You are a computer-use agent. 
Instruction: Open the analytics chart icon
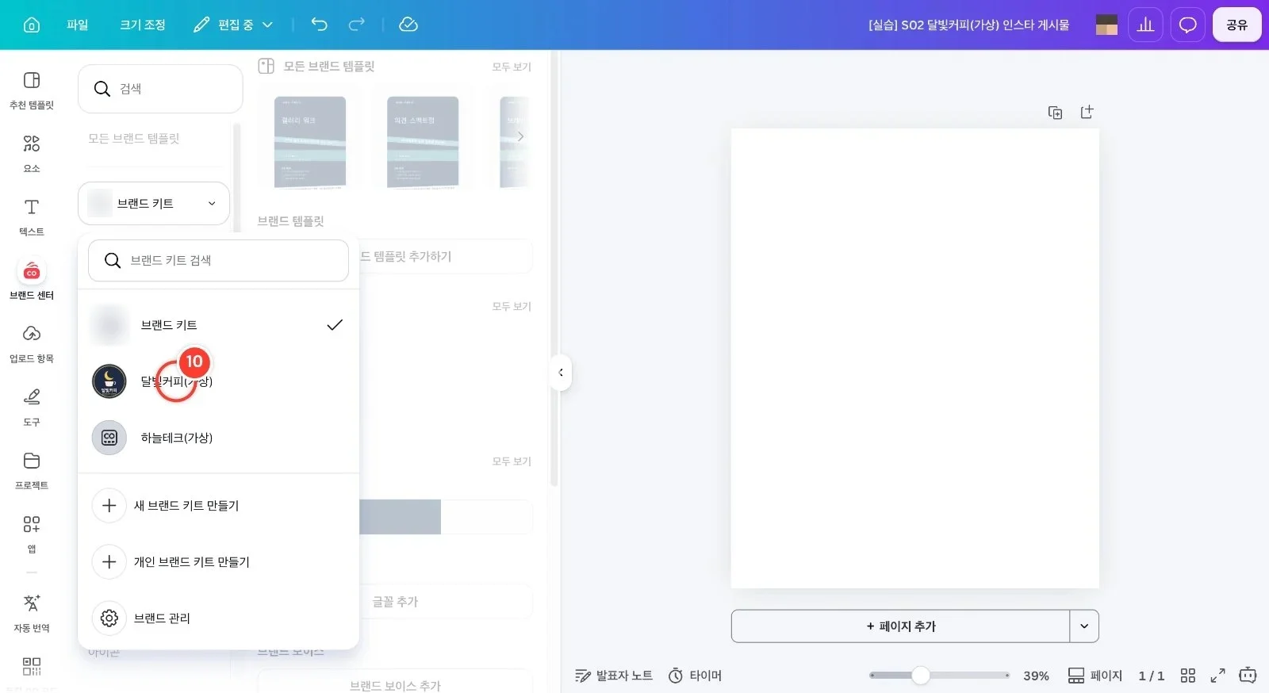[x=1145, y=25]
